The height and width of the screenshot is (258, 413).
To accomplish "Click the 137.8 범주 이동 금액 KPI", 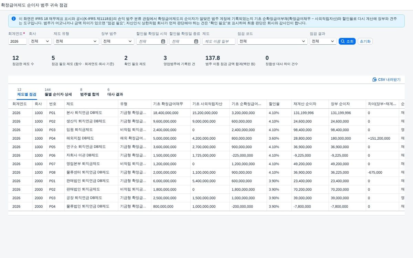I will click(x=213, y=58).
